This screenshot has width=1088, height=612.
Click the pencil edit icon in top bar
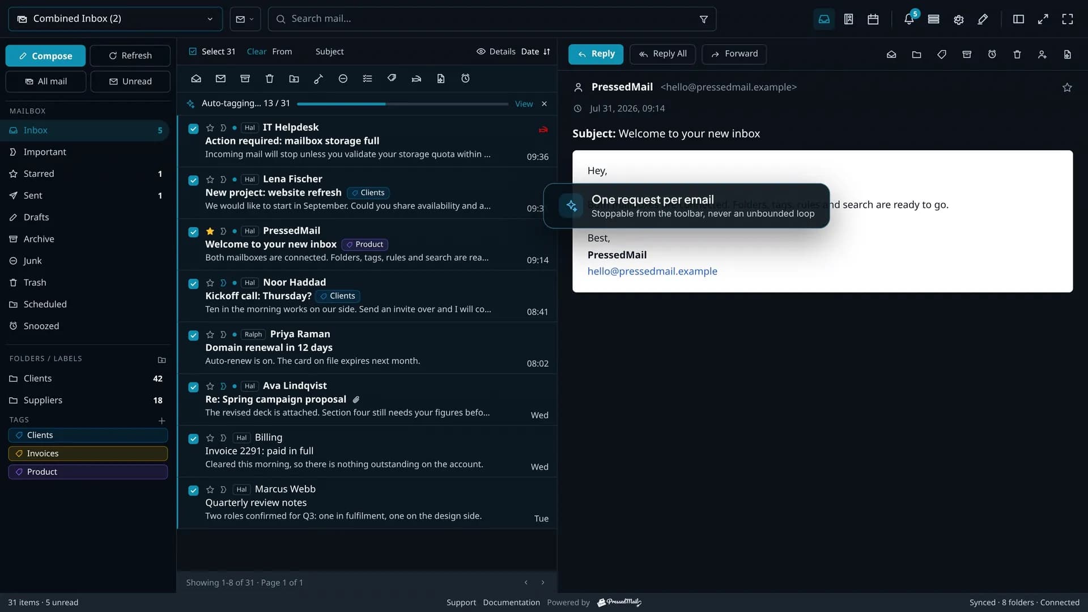click(983, 19)
